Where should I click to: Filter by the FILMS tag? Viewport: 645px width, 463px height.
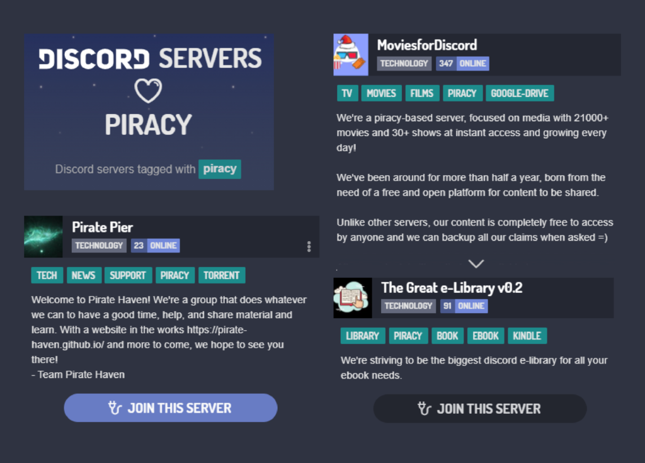pos(422,93)
